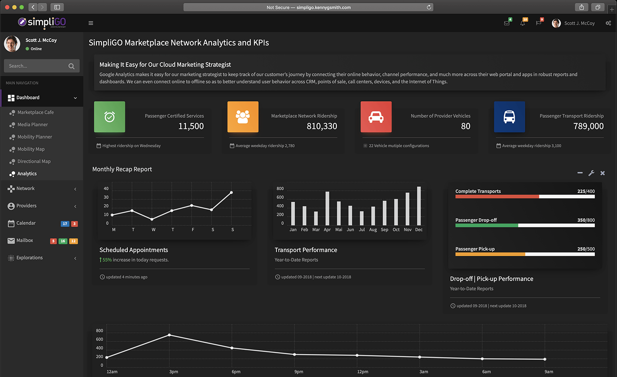Click the search magnifier icon in sidebar

(x=72, y=66)
